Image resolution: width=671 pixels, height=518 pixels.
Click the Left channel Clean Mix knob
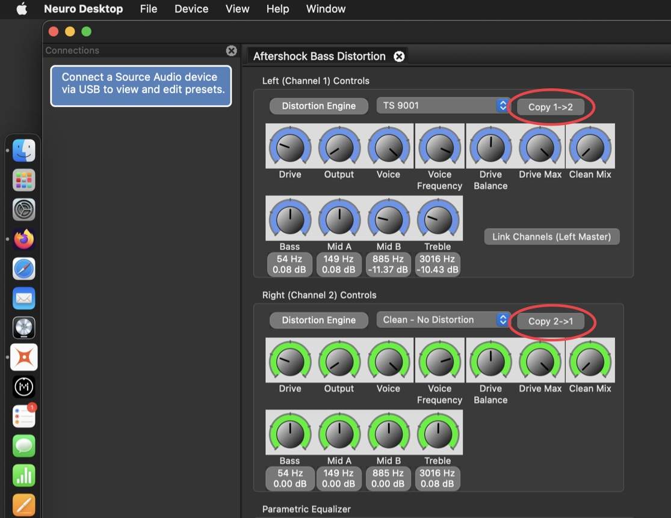pyautogui.click(x=590, y=147)
